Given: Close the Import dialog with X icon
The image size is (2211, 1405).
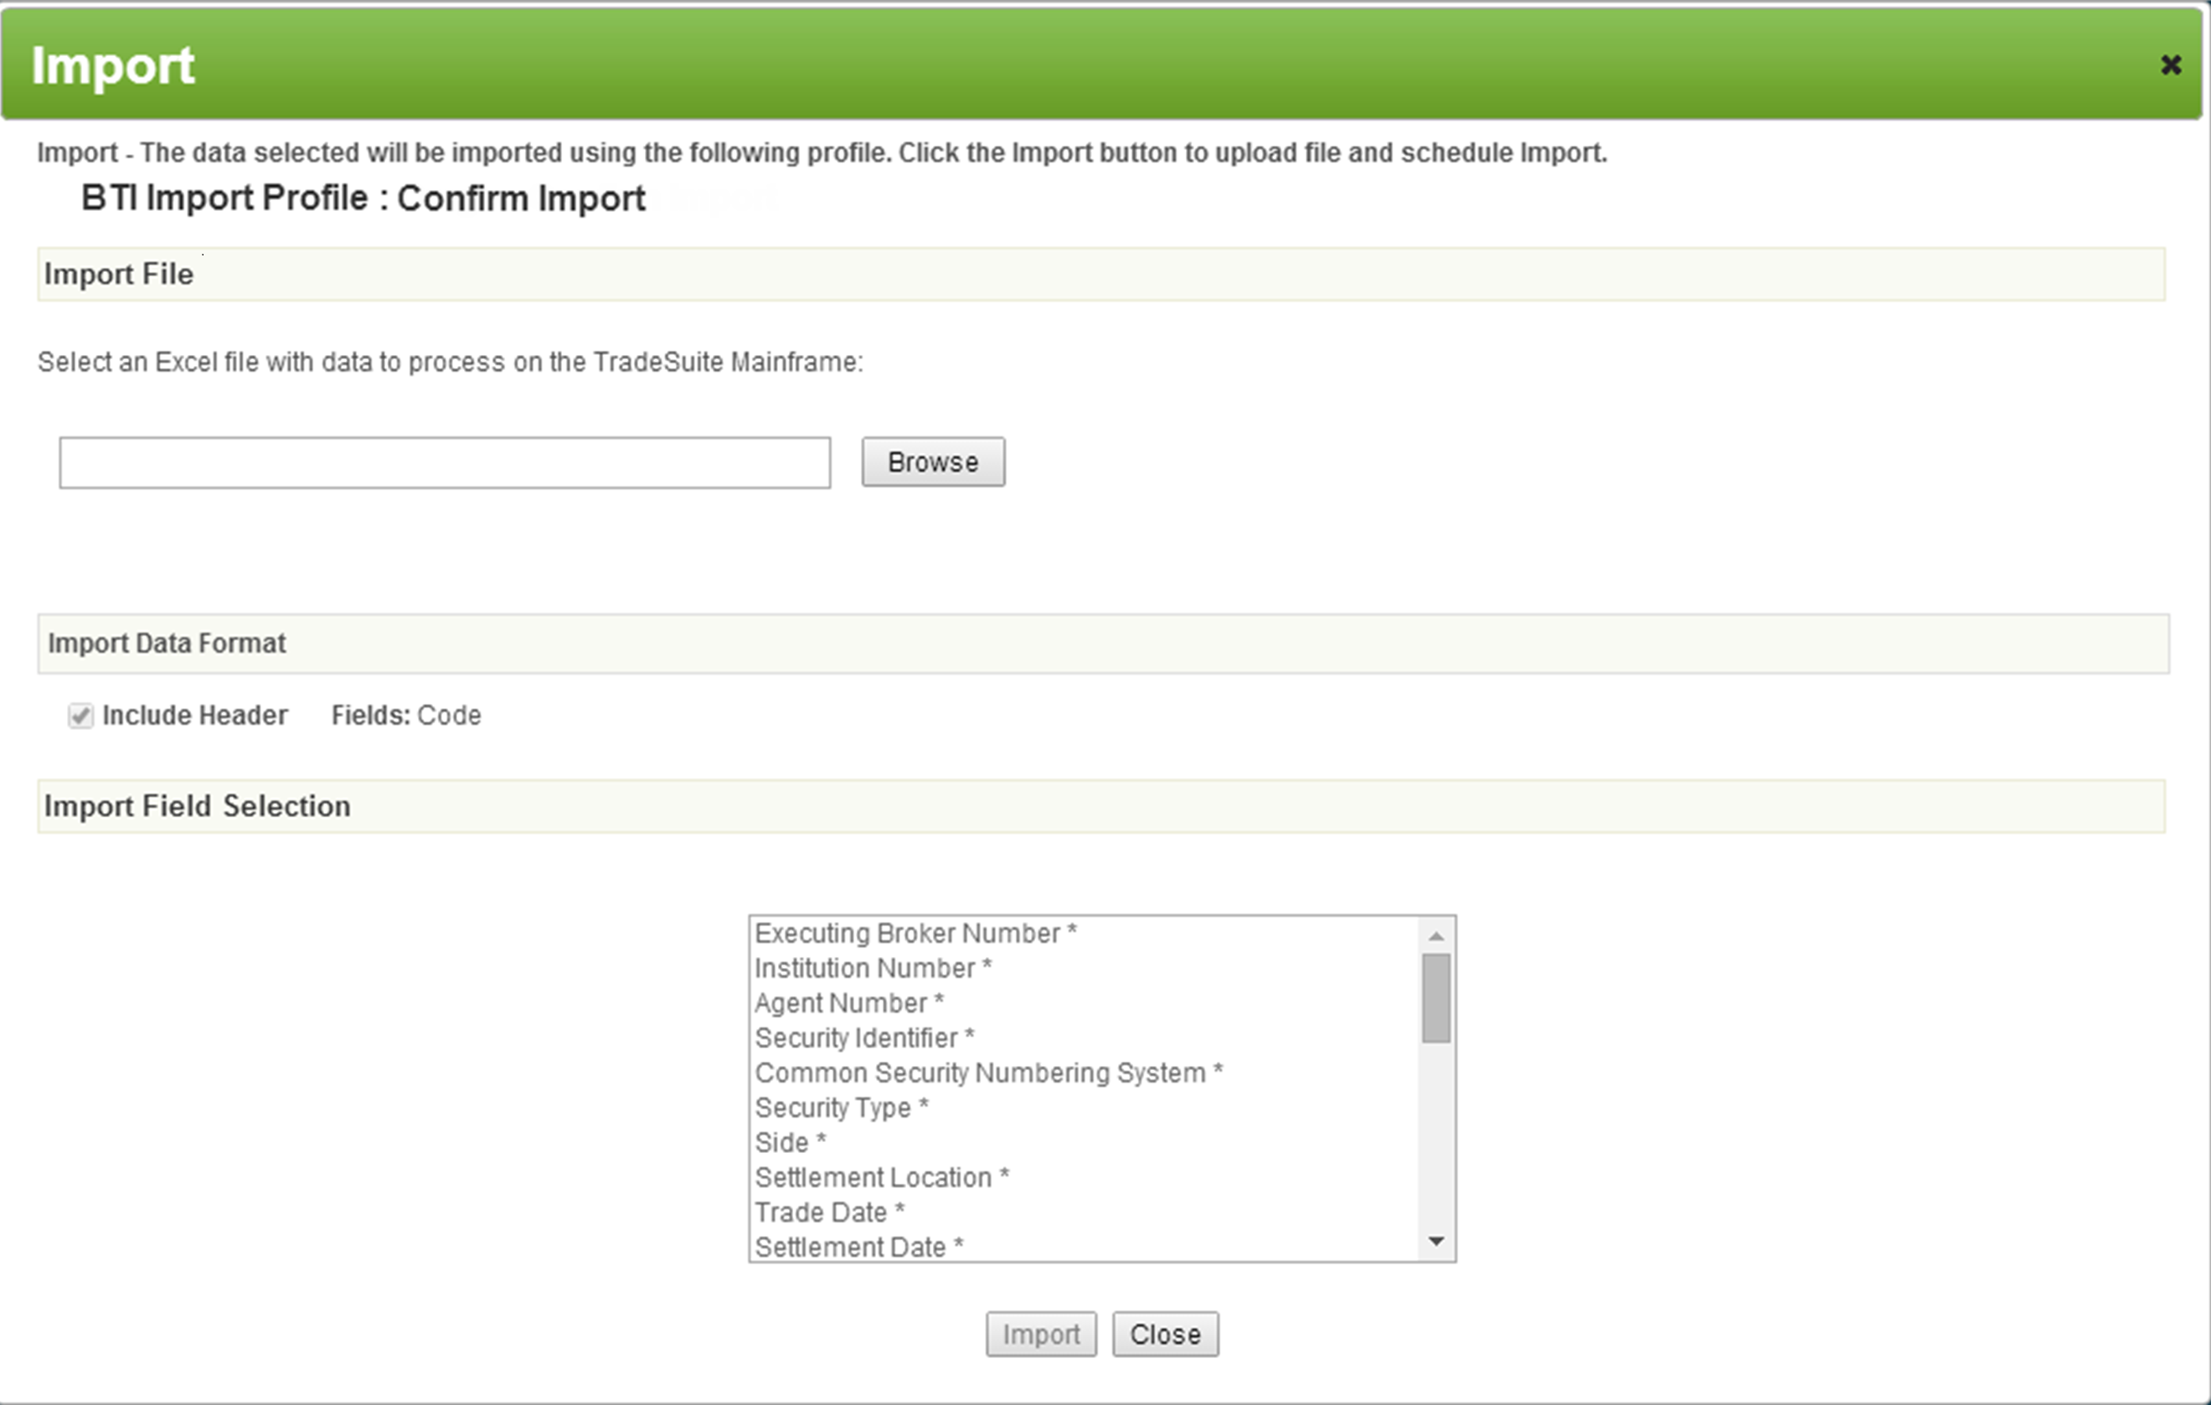Looking at the screenshot, I should pos(2172,64).
